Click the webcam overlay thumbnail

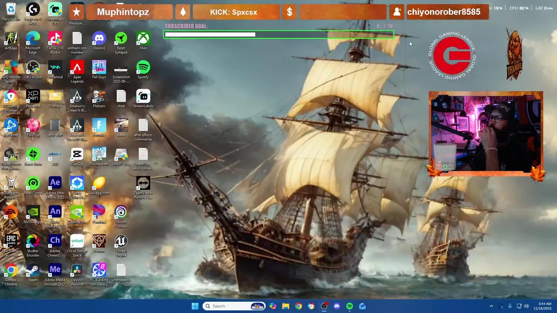[x=486, y=134]
